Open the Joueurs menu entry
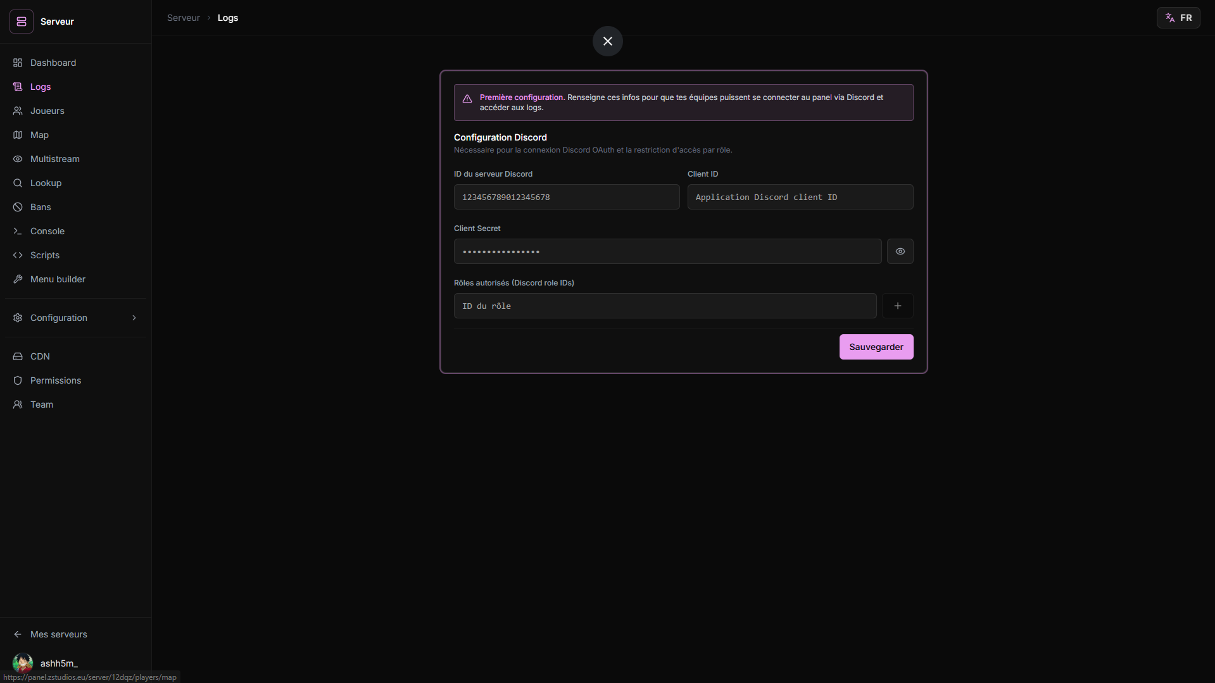 click(76, 111)
